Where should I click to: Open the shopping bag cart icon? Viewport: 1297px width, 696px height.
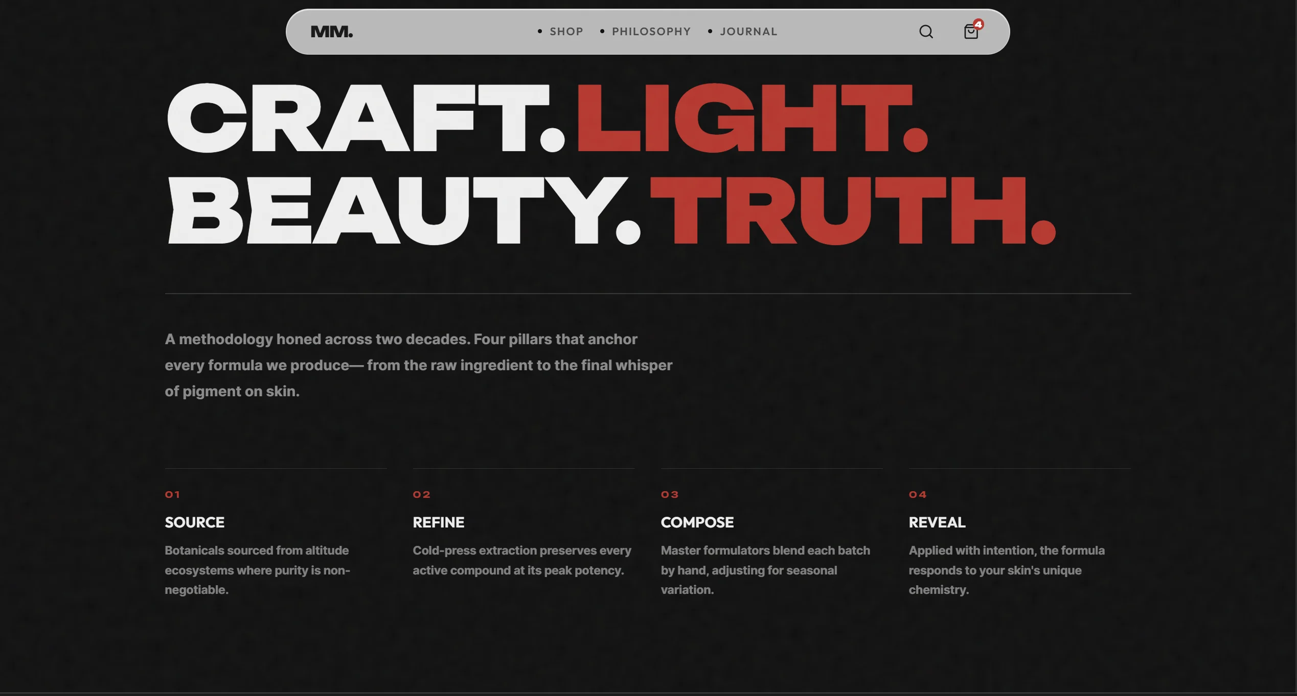[x=970, y=33]
